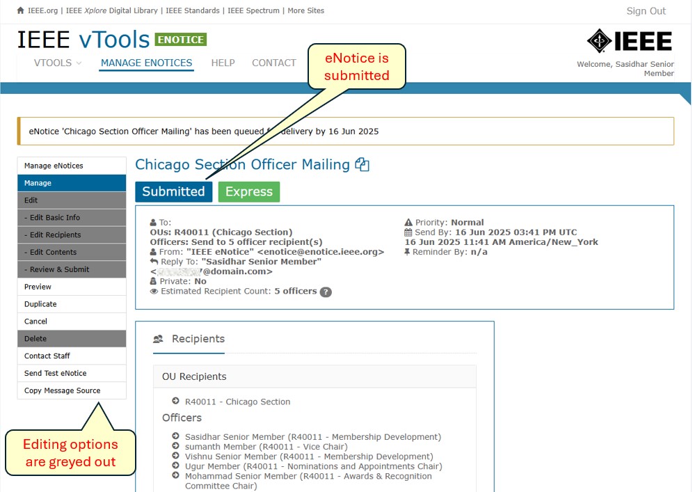Click the arrow icon beside Ugur Member

175,465
